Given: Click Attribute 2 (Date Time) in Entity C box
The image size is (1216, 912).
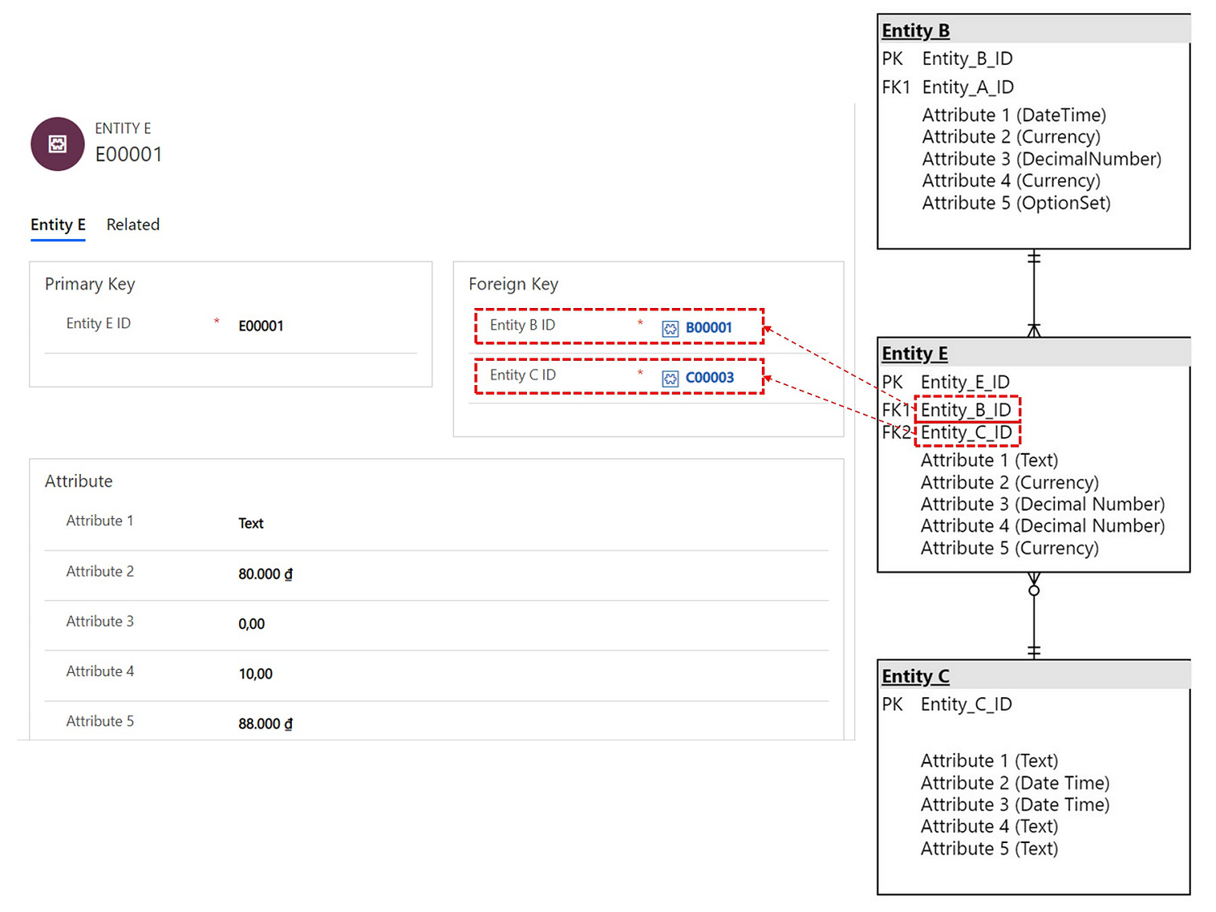Looking at the screenshot, I should (1015, 783).
